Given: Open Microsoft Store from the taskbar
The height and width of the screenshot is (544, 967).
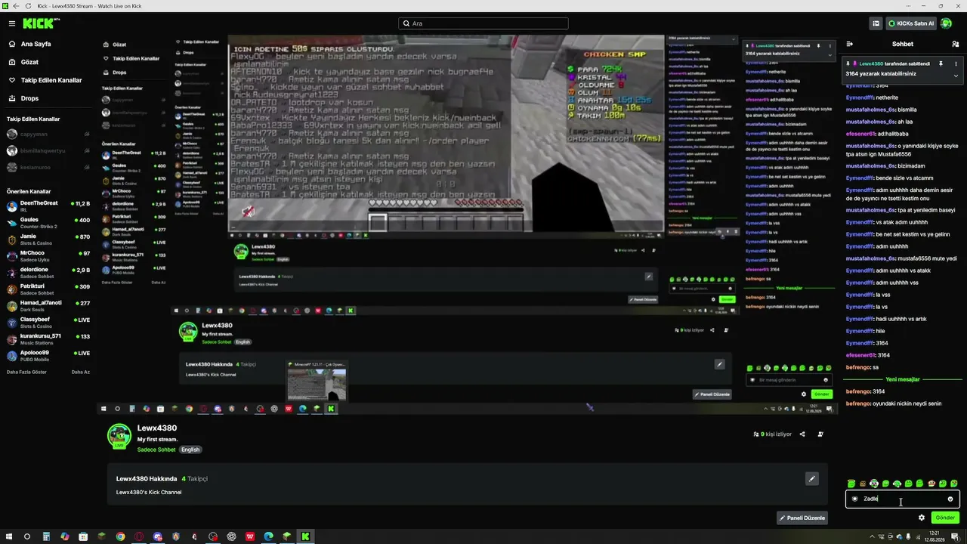Looking at the screenshot, I should [83, 536].
